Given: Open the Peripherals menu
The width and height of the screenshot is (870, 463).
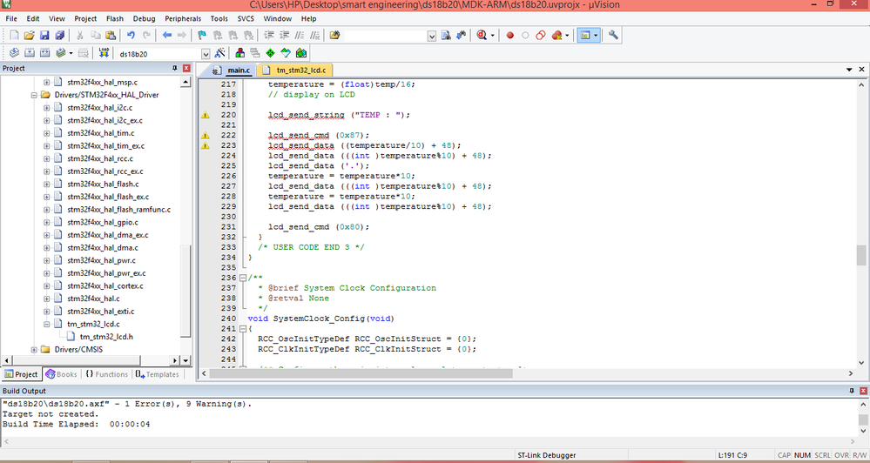Looking at the screenshot, I should [x=183, y=18].
